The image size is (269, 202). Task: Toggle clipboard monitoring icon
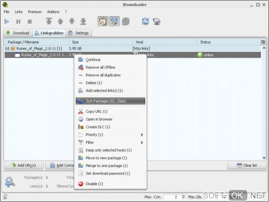coord(103,21)
